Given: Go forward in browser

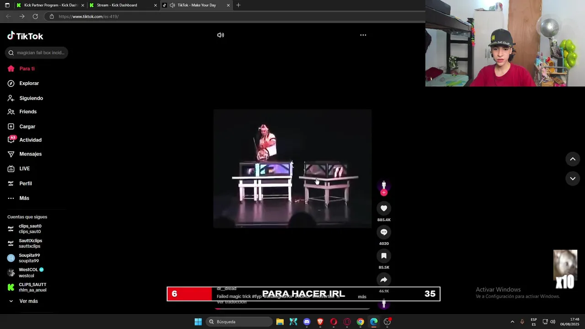Looking at the screenshot, I should pyautogui.click(x=22, y=16).
